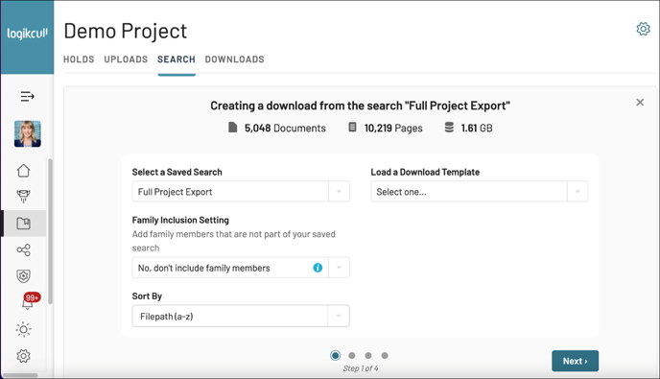660x379 pixels.
Task: Click the 10,219 Pages text
Action: coord(393,128)
